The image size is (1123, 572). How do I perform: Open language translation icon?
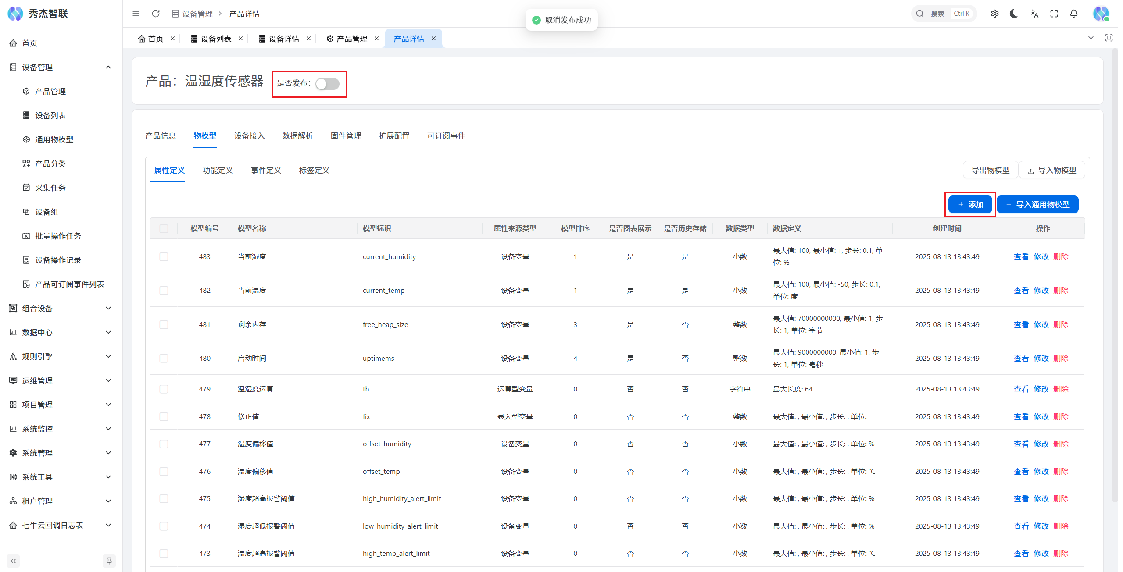(x=1034, y=14)
